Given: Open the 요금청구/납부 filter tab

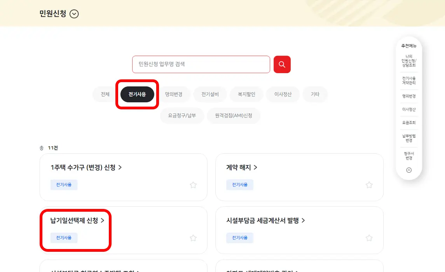Looking at the screenshot, I should click(x=182, y=116).
